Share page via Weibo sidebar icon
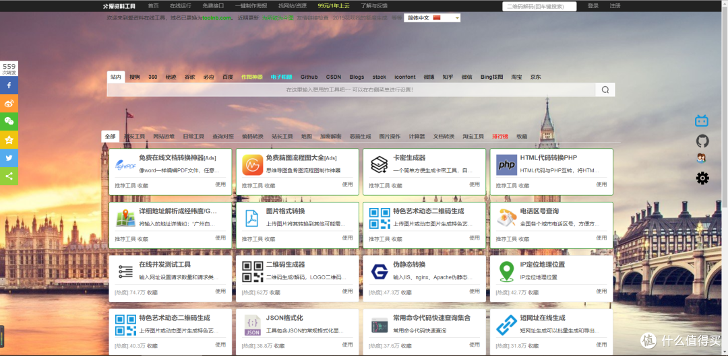Viewport: 728px width, 356px height. [9, 104]
